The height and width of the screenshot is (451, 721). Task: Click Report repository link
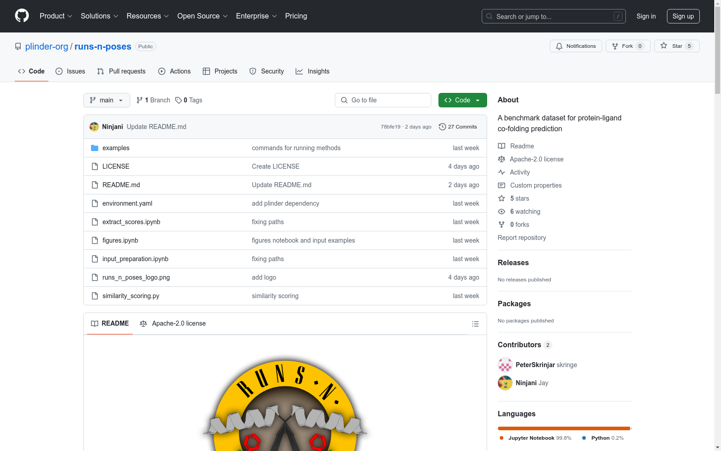pyautogui.click(x=522, y=238)
